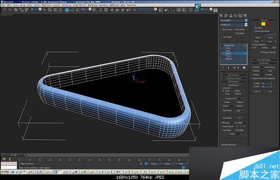Toggle the Ignore Backfacing checkbox

pyautogui.click(x=253, y=31)
